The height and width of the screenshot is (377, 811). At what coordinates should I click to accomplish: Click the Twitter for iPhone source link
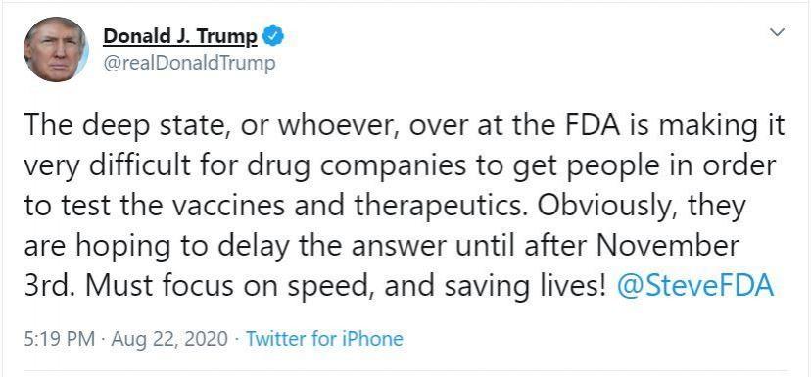tap(324, 339)
